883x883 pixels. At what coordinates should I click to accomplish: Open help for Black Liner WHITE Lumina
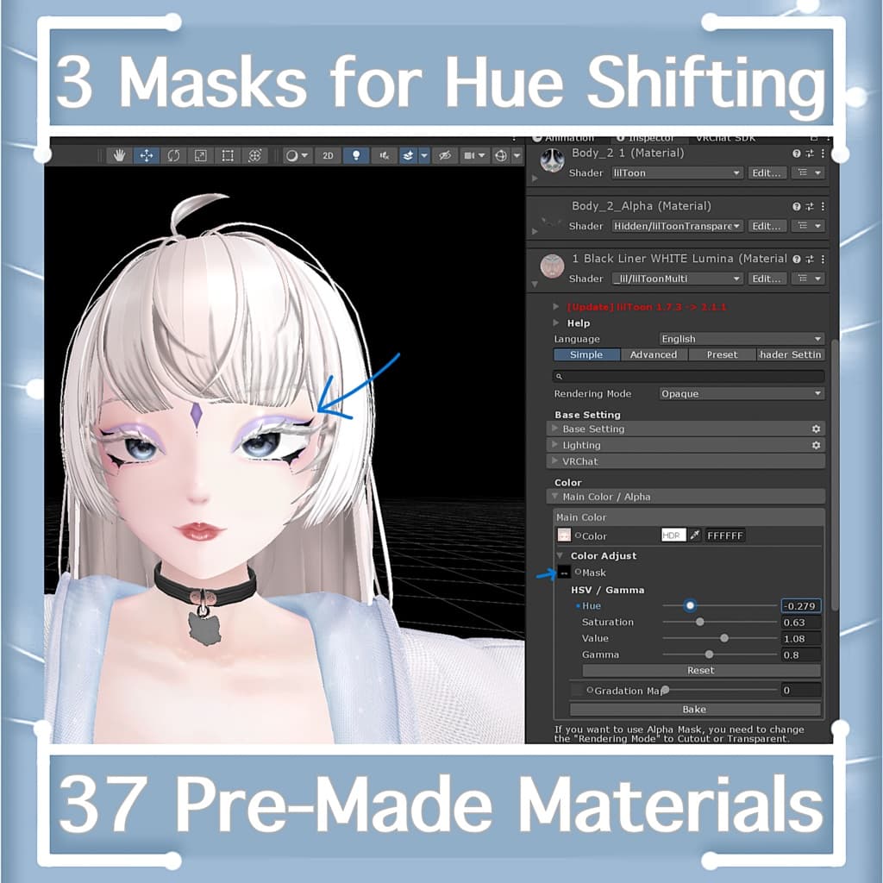click(796, 259)
